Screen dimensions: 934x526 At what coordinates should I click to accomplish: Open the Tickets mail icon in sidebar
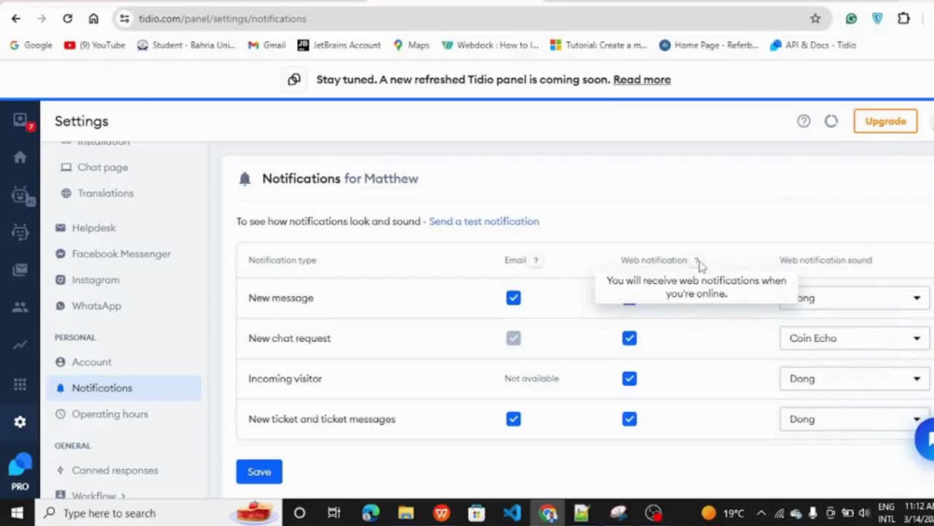[x=21, y=270]
